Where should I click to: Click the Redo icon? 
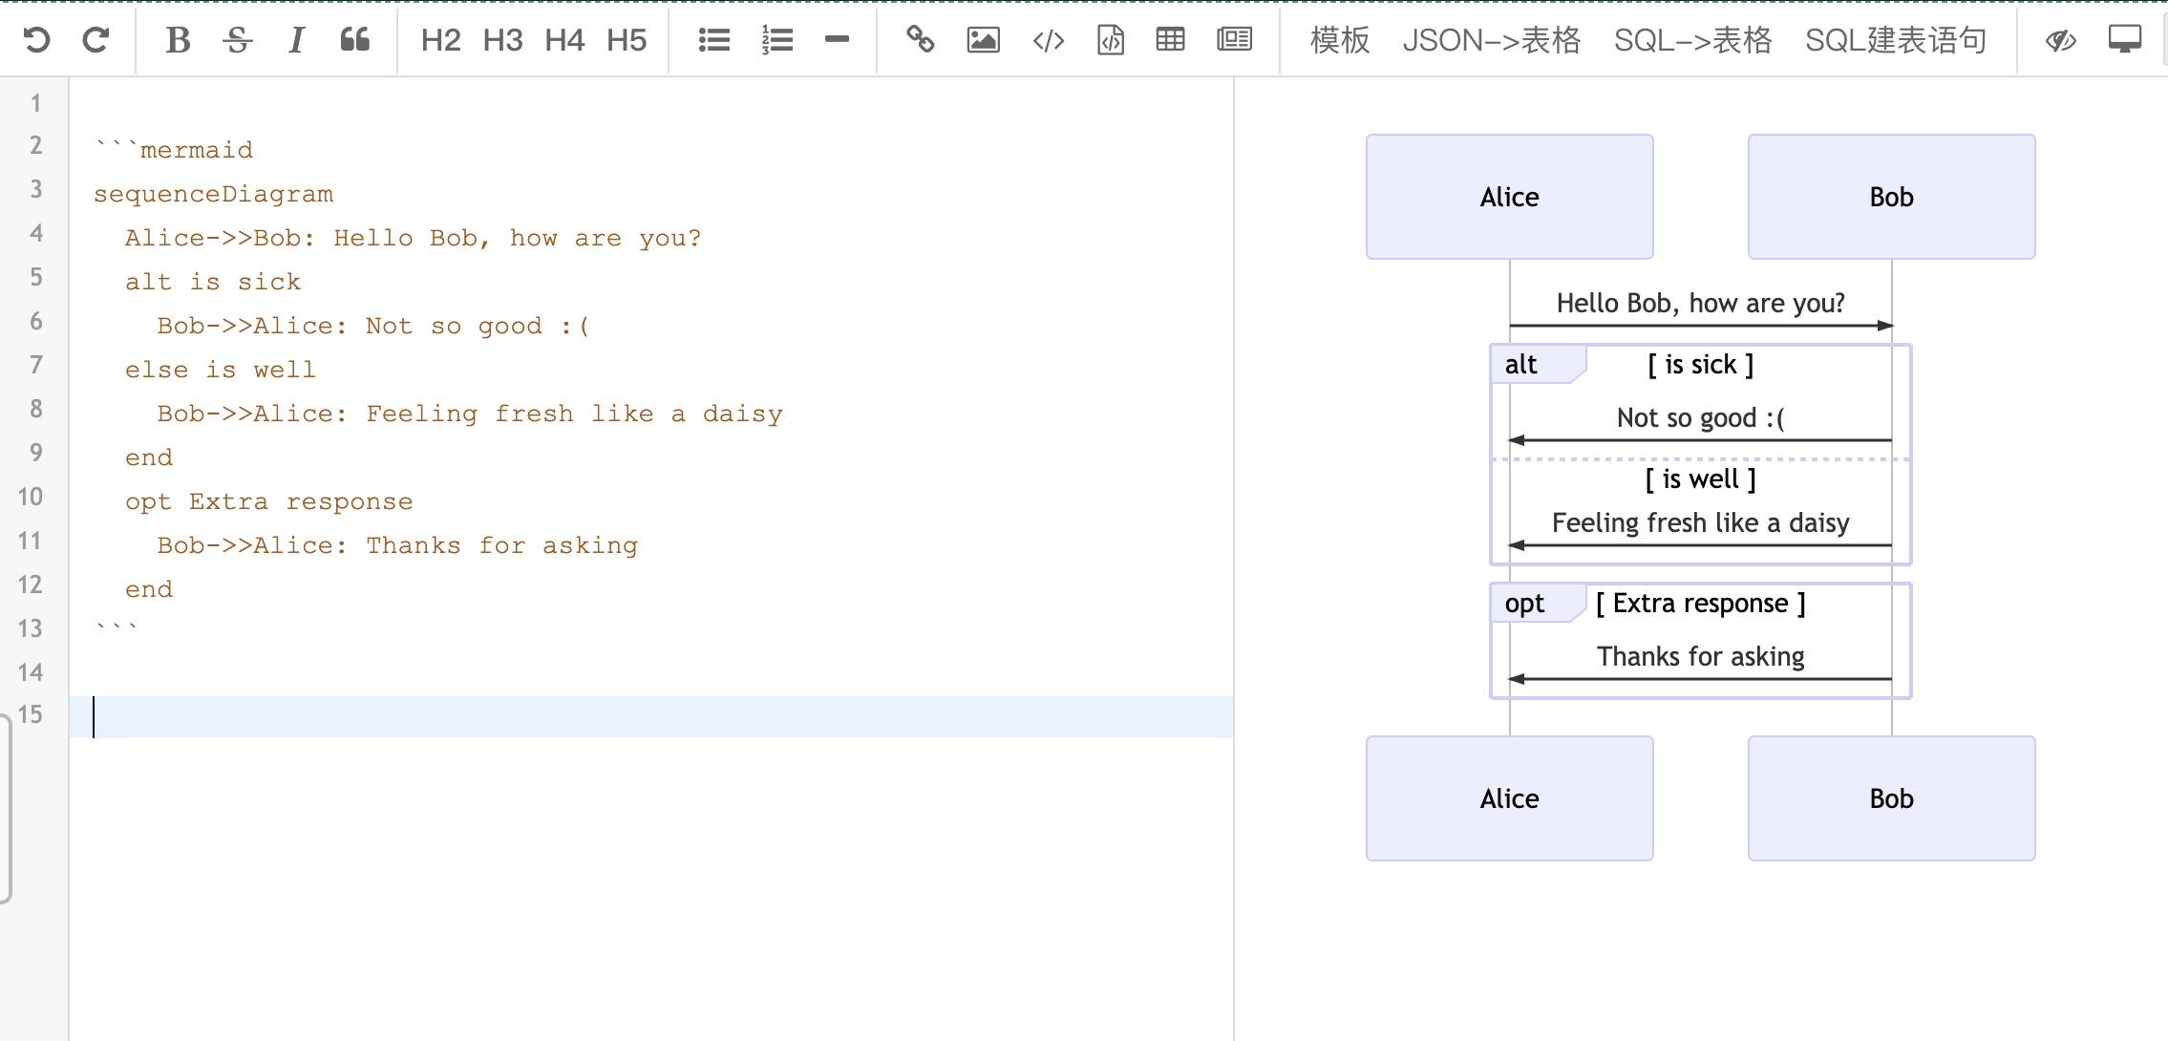(x=96, y=40)
